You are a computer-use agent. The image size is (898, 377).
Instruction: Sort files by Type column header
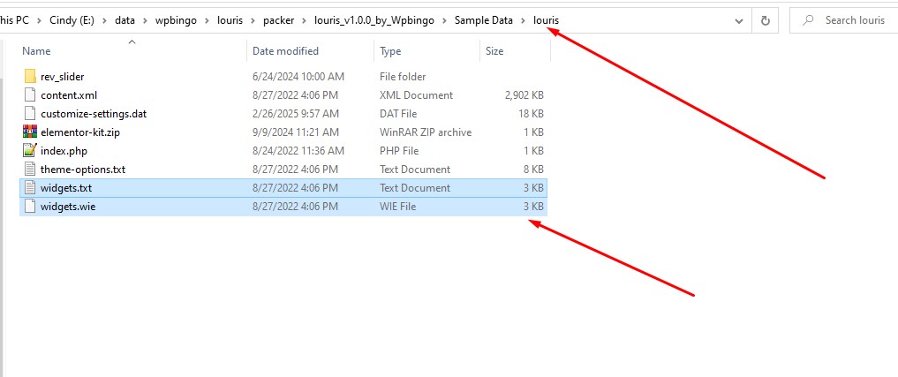pos(390,51)
